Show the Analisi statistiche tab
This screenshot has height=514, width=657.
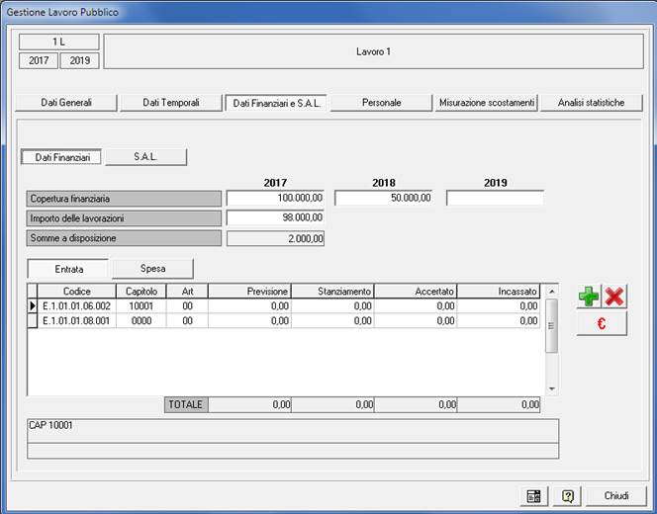point(591,103)
